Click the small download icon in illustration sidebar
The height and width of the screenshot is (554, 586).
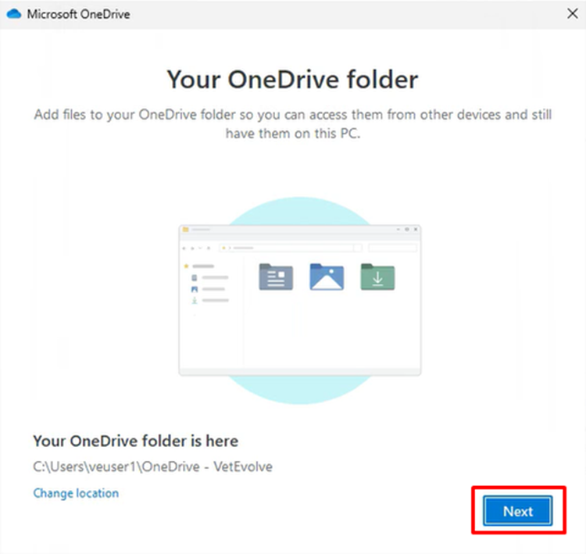pos(195,300)
